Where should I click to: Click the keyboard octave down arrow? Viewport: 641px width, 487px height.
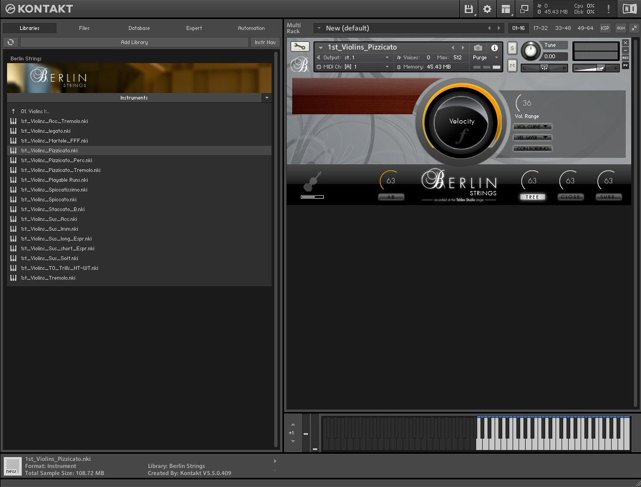[x=293, y=441]
